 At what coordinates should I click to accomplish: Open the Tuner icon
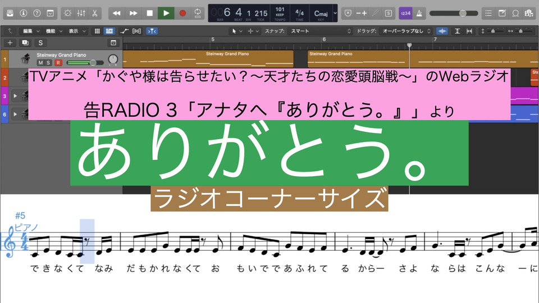(x=376, y=13)
